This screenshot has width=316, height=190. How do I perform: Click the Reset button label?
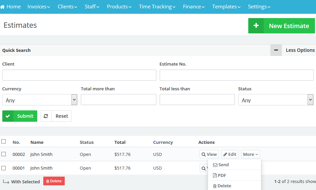coord(62,116)
